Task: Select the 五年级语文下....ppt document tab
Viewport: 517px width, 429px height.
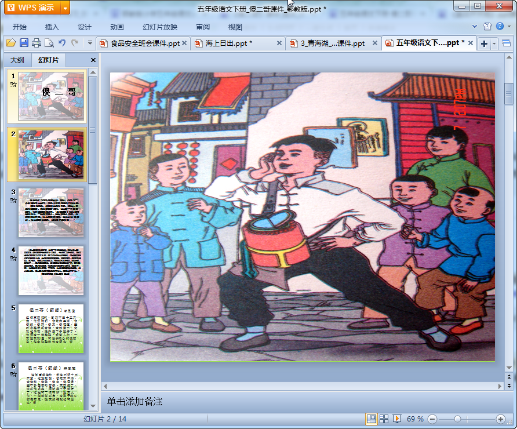Action: [428, 43]
